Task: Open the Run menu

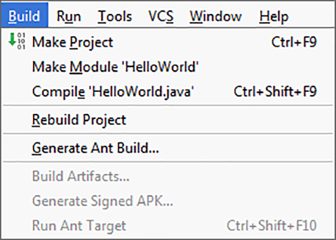Action: pyautogui.click(x=69, y=16)
